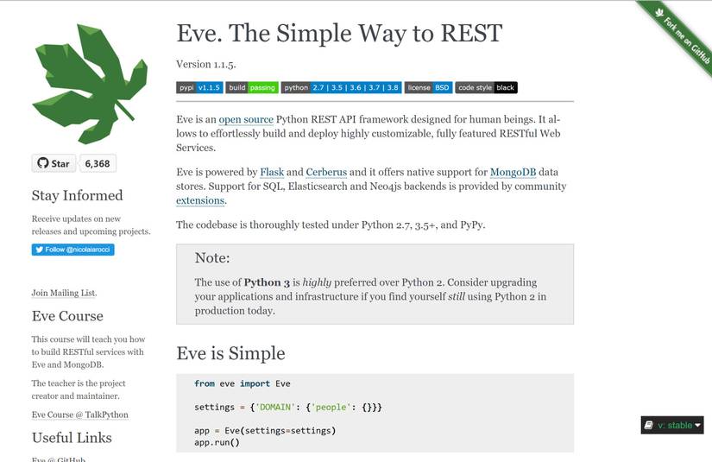Click the license BSD badge
Image resolution: width=712 pixels, height=462 pixels.
tap(428, 88)
